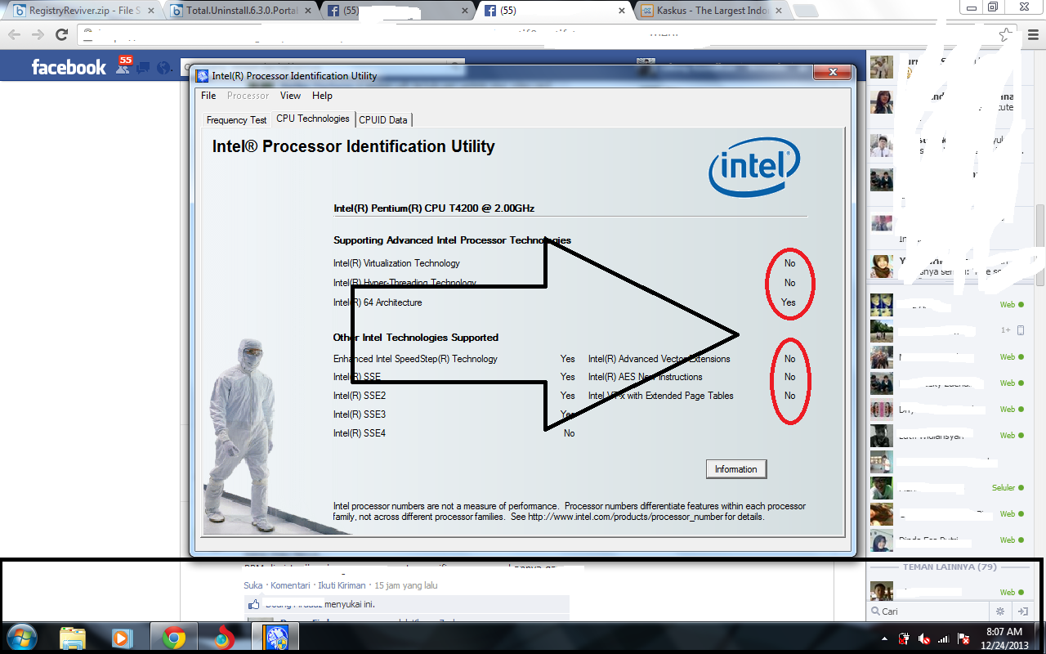The width and height of the screenshot is (1046, 654).
Task: Click the power/battery tray icon
Action: [905, 638]
